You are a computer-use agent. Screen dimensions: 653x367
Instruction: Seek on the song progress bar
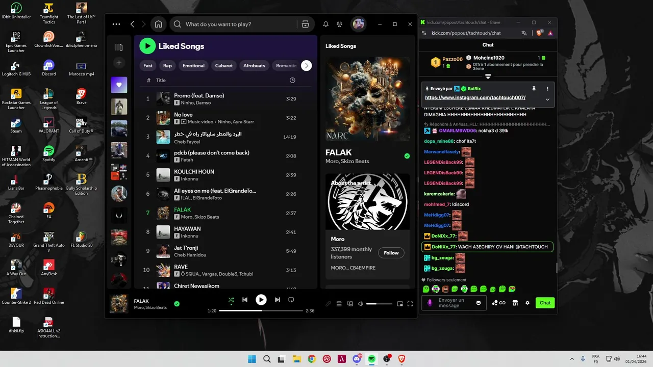[x=261, y=310]
